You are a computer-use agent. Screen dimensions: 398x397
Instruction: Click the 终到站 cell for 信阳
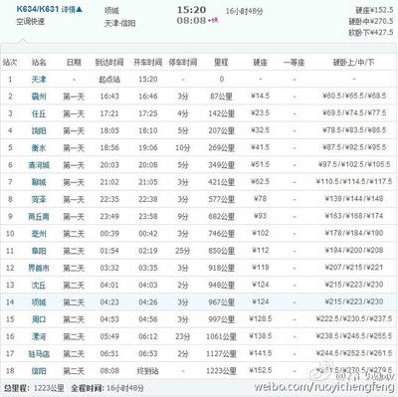pos(148,371)
